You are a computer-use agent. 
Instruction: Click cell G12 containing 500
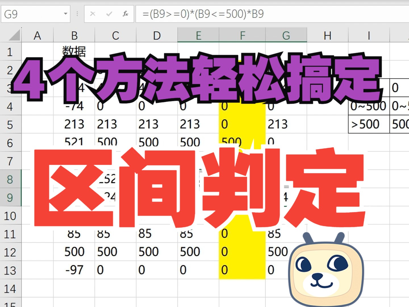pyautogui.click(x=285, y=252)
